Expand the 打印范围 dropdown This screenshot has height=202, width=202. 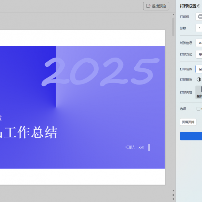pos(199,69)
